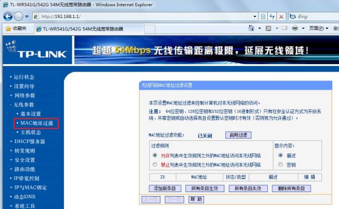Select 禁止 filter rule radio button
Screen dimensions: 339x209
pos(155,164)
